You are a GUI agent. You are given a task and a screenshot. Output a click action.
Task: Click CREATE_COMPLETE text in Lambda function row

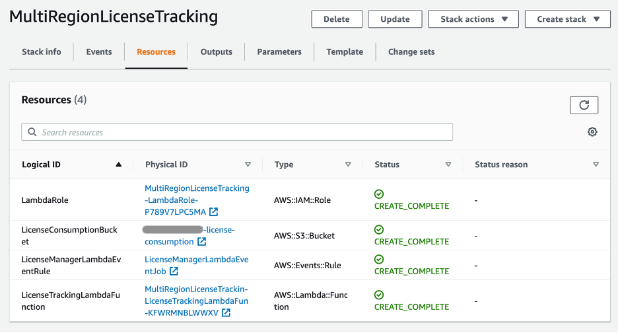(x=411, y=307)
